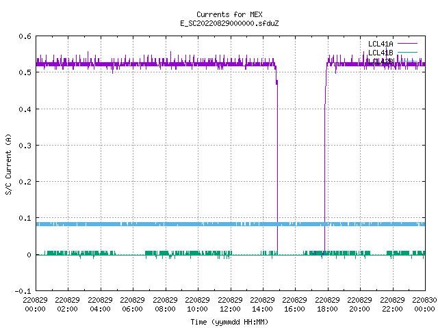This screenshot has width=438, height=328.
Task: Click the 220829 04:00 x-axis tick label
Action: coord(100,305)
